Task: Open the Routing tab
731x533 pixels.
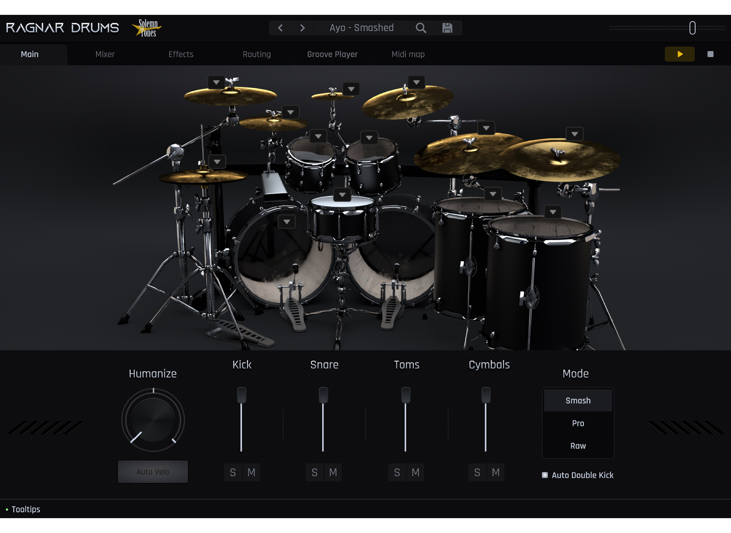Action: click(257, 54)
